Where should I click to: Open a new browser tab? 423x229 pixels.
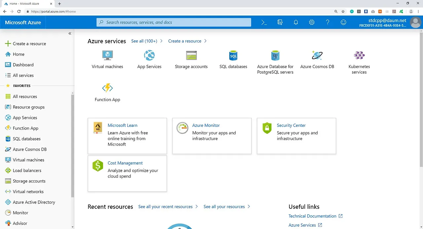(x=59, y=4)
